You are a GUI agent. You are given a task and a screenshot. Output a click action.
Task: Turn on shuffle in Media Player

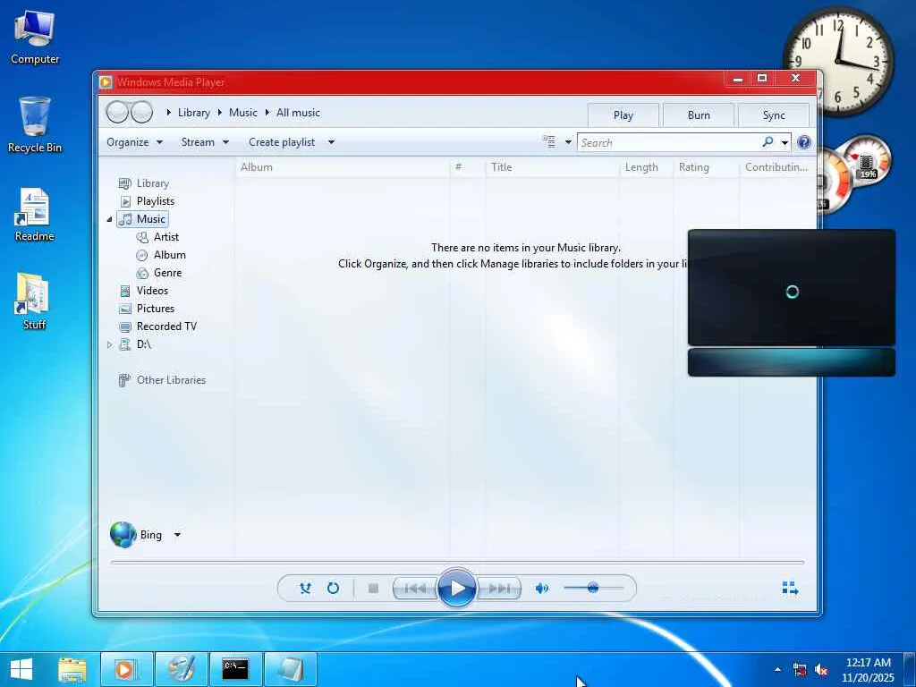tap(305, 589)
